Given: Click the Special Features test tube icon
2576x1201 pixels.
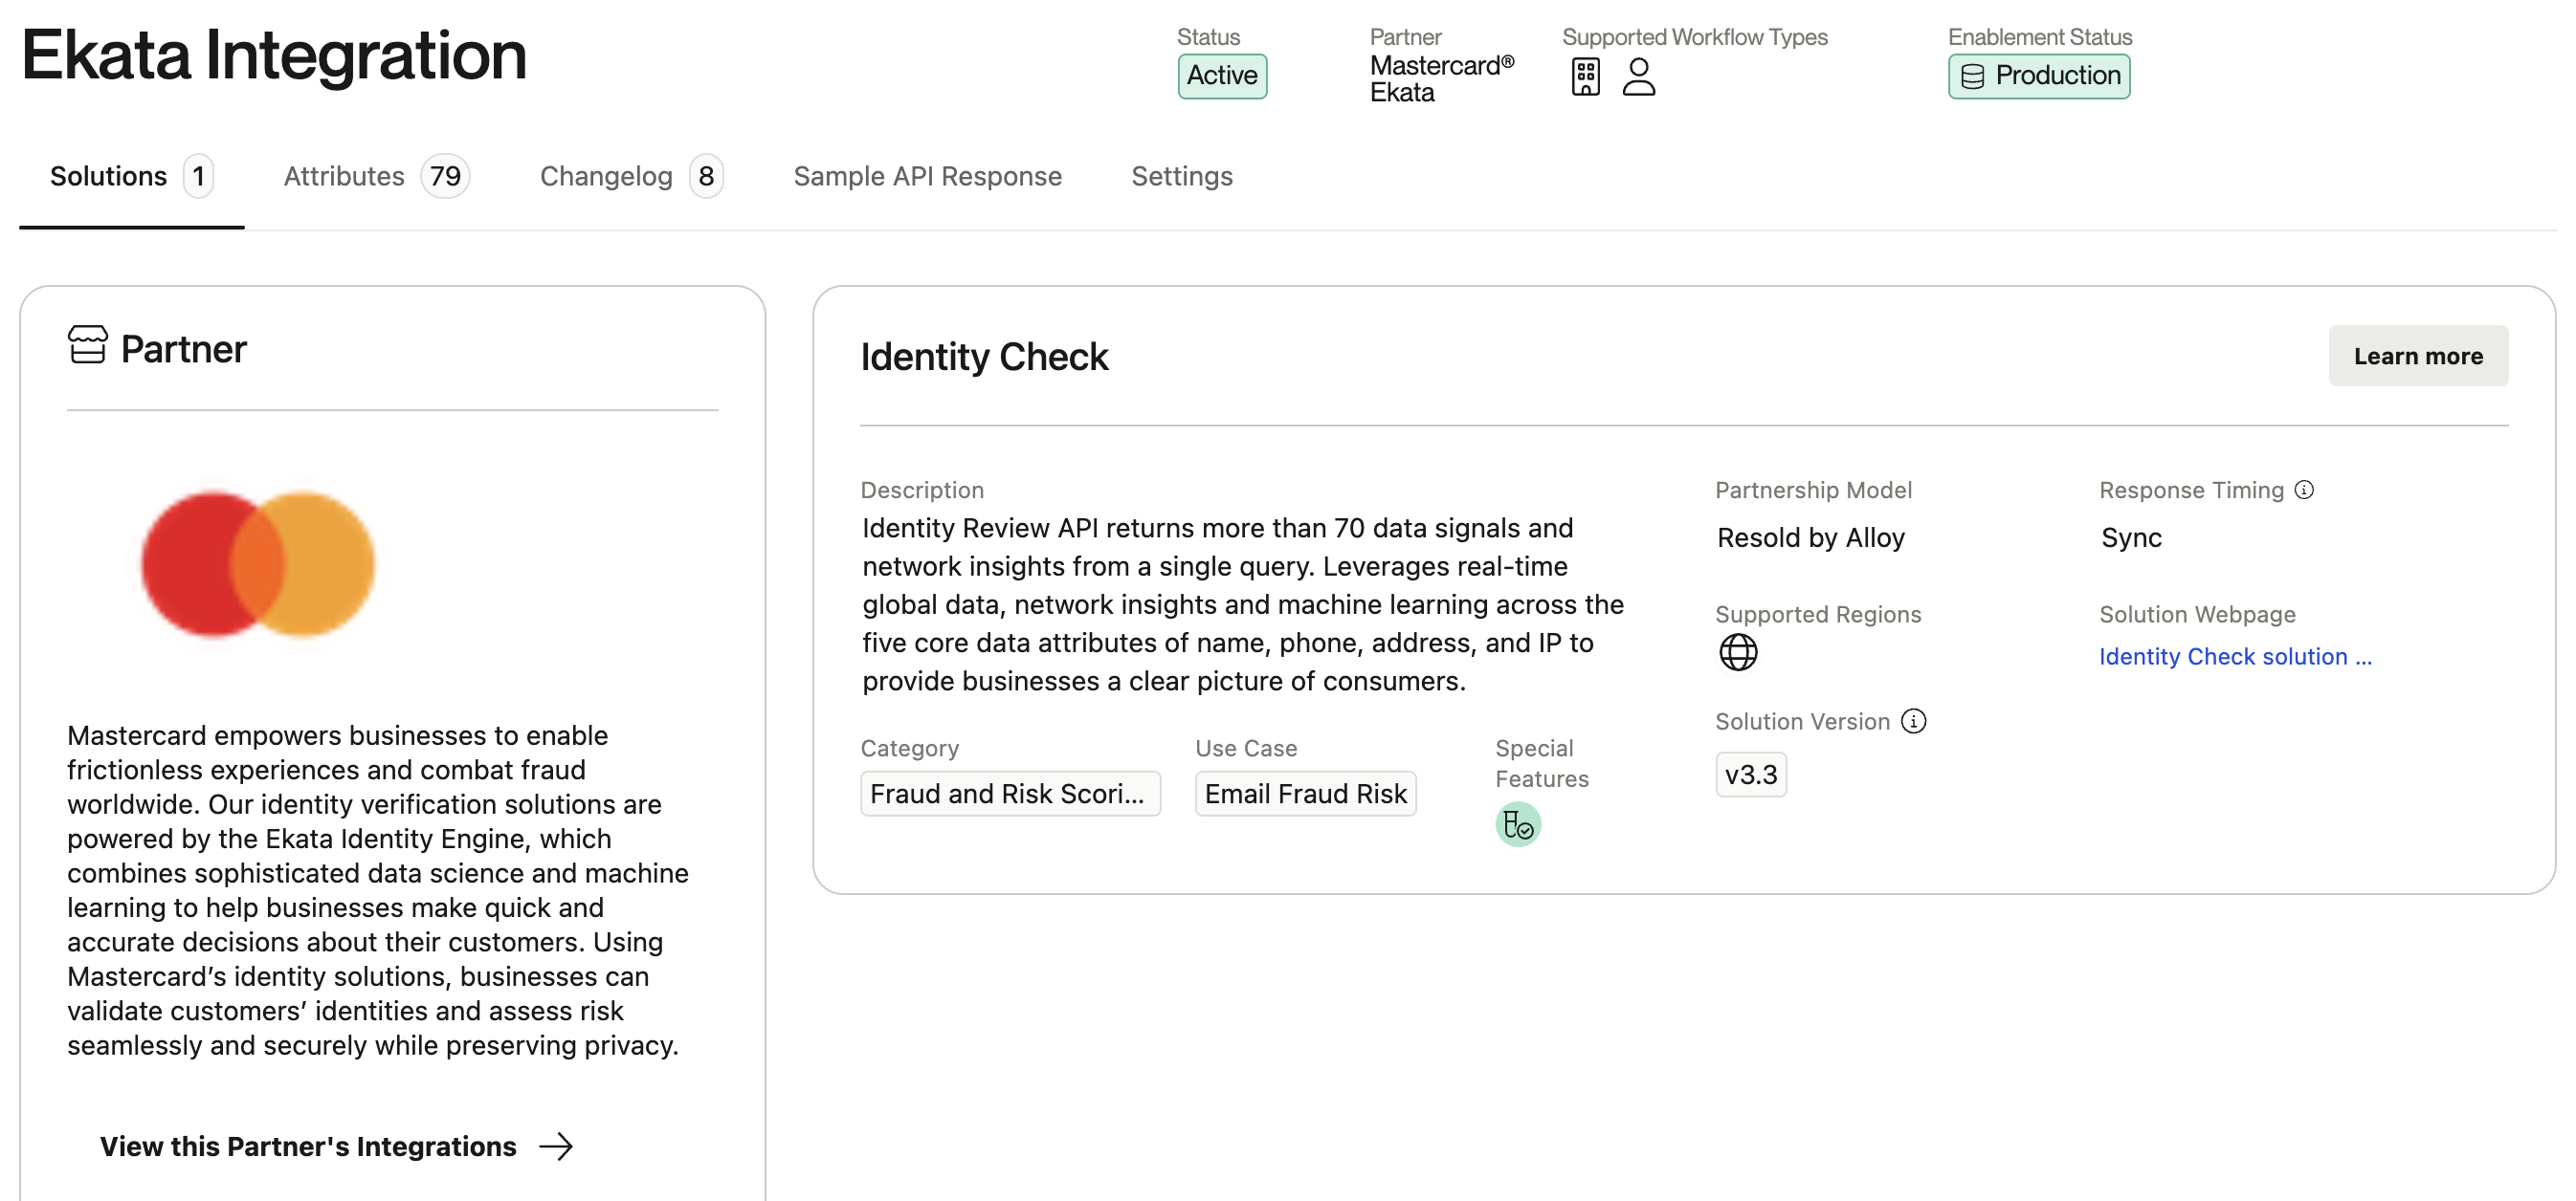Looking at the screenshot, I should click(1518, 825).
